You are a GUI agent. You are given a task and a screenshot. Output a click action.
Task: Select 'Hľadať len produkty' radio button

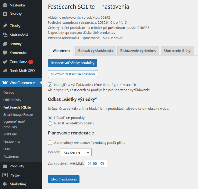(50, 118)
